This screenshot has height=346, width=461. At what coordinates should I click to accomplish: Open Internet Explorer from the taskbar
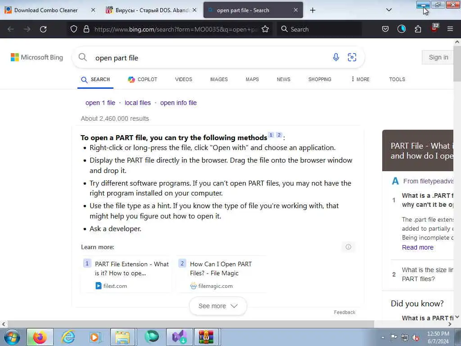point(68,337)
